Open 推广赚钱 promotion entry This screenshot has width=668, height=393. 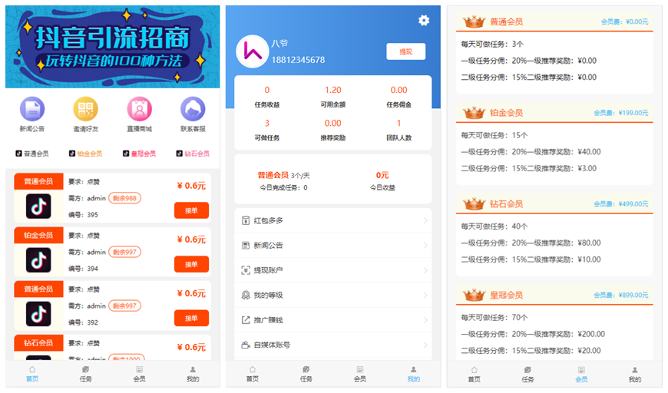pos(332,320)
